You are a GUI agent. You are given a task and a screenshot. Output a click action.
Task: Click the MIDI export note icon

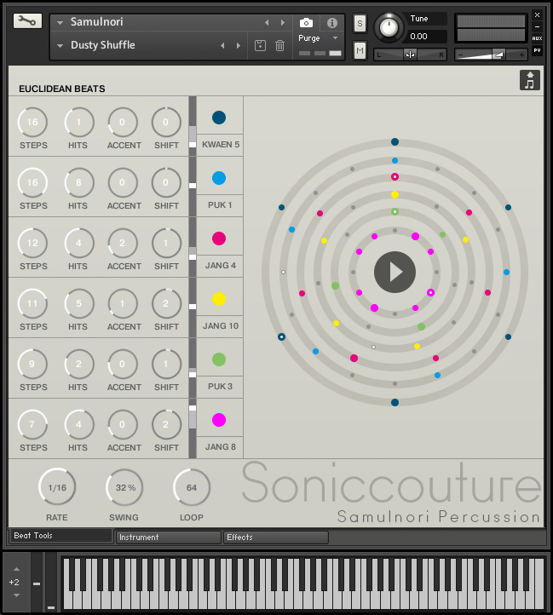(x=529, y=80)
